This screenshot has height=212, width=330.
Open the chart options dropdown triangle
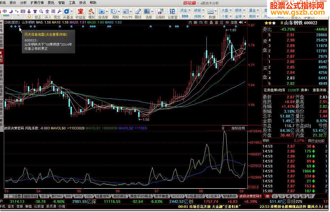245,22
